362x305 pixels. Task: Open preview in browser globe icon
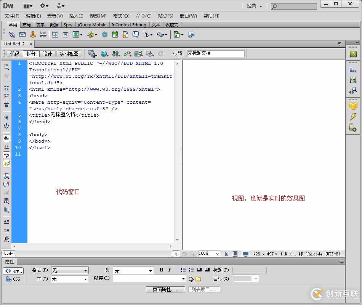[104, 54]
